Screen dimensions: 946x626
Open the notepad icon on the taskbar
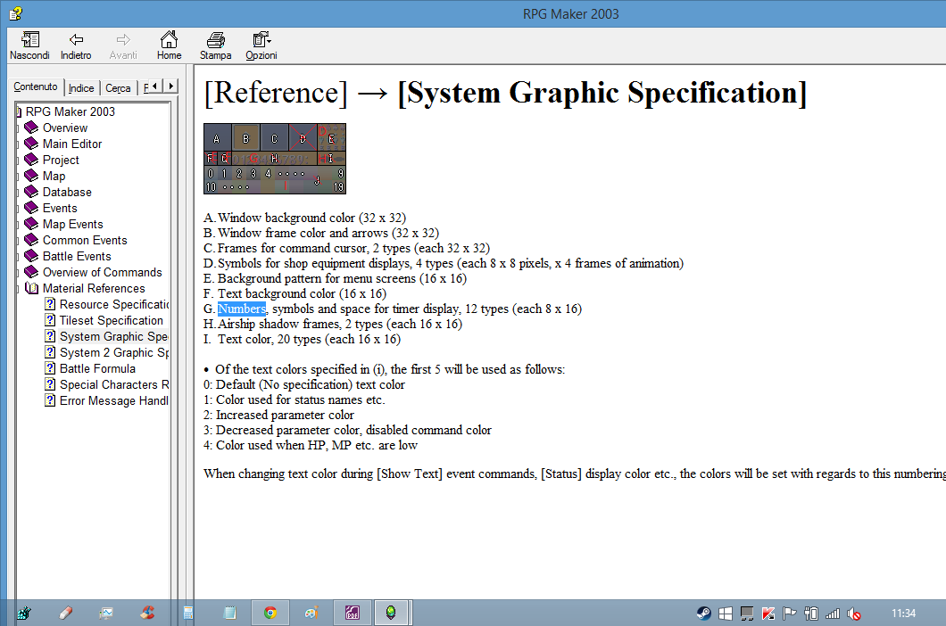tap(230, 613)
